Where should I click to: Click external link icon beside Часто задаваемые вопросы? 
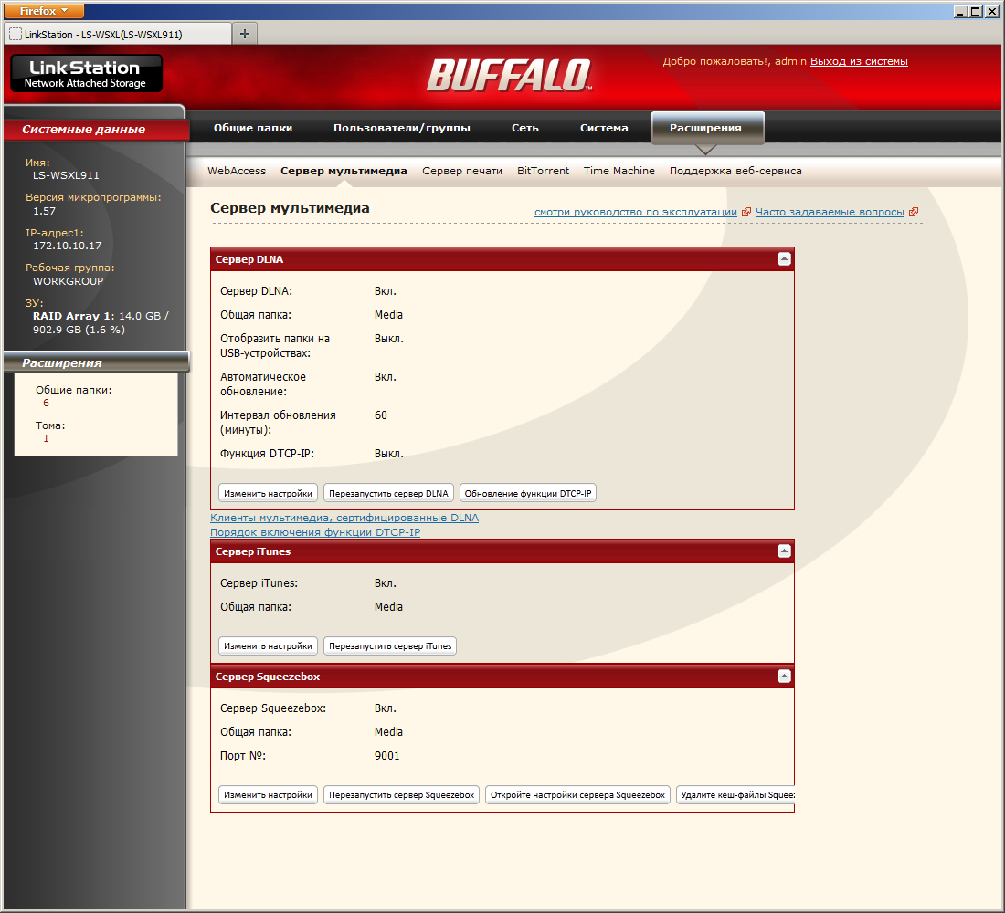click(914, 212)
